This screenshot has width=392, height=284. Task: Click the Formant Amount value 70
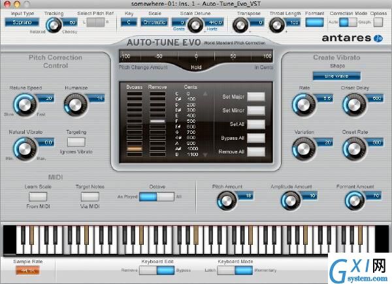click(373, 196)
